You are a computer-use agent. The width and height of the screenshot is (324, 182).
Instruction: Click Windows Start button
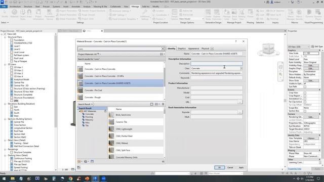pos(4,178)
